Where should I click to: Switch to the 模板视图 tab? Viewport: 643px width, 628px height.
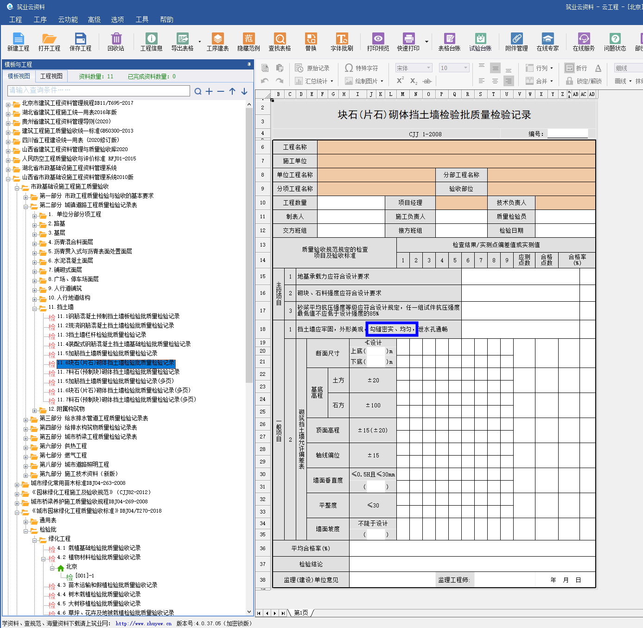[19, 76]
